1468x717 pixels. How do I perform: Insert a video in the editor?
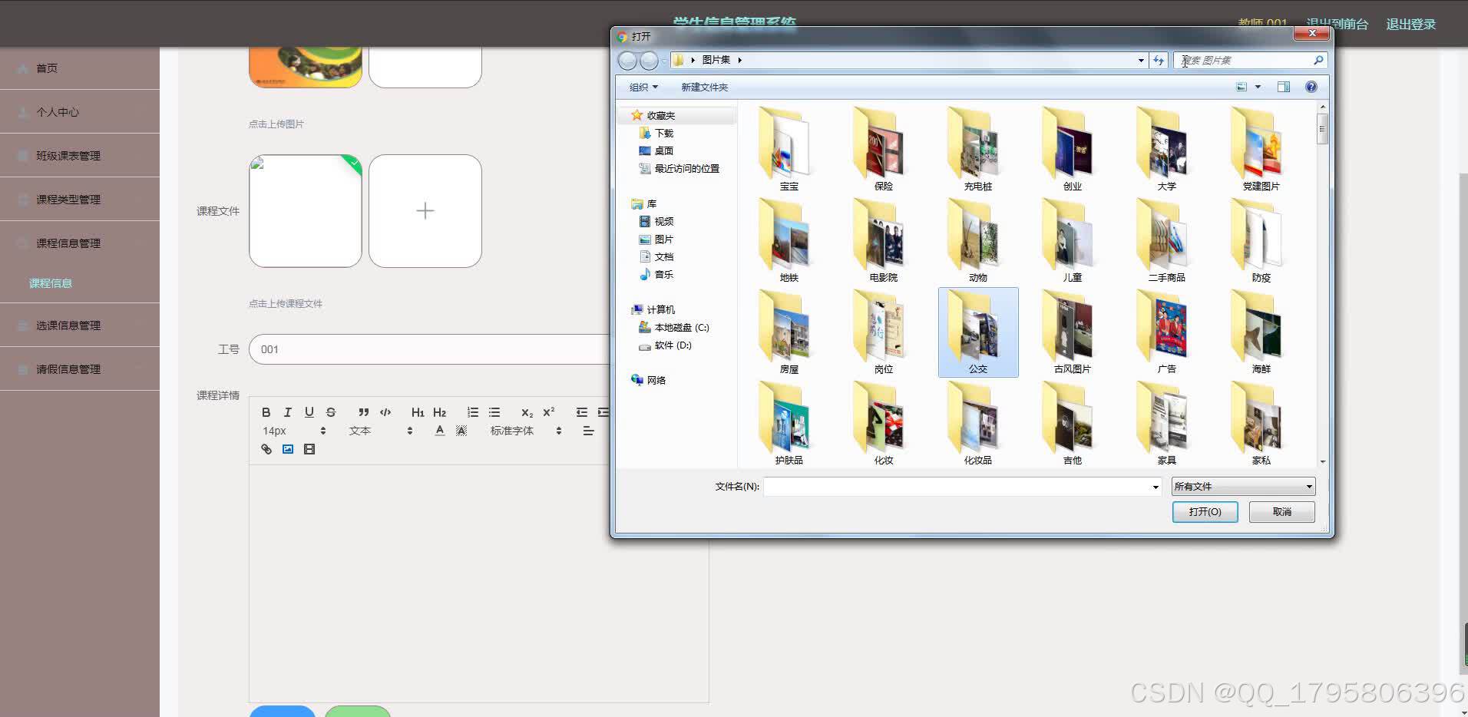click(309, 449)
